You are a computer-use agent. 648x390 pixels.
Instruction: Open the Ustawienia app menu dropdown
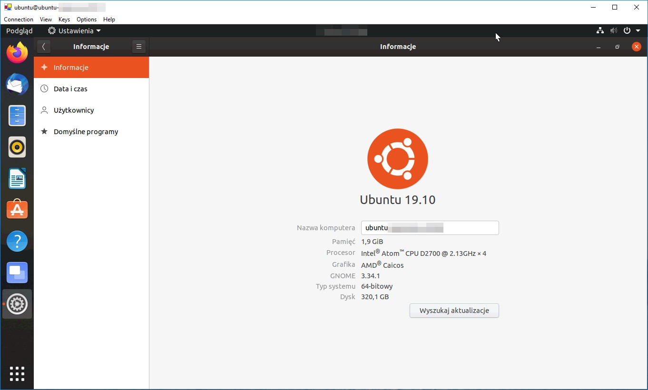(74, 30)
